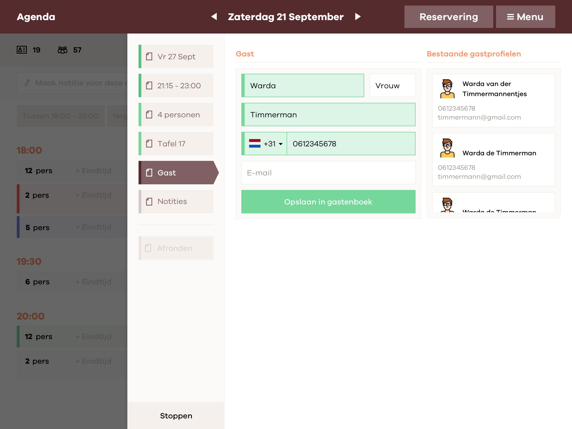Click the Menu hamburger icon

pyautogui.click(x=510, y=17)
